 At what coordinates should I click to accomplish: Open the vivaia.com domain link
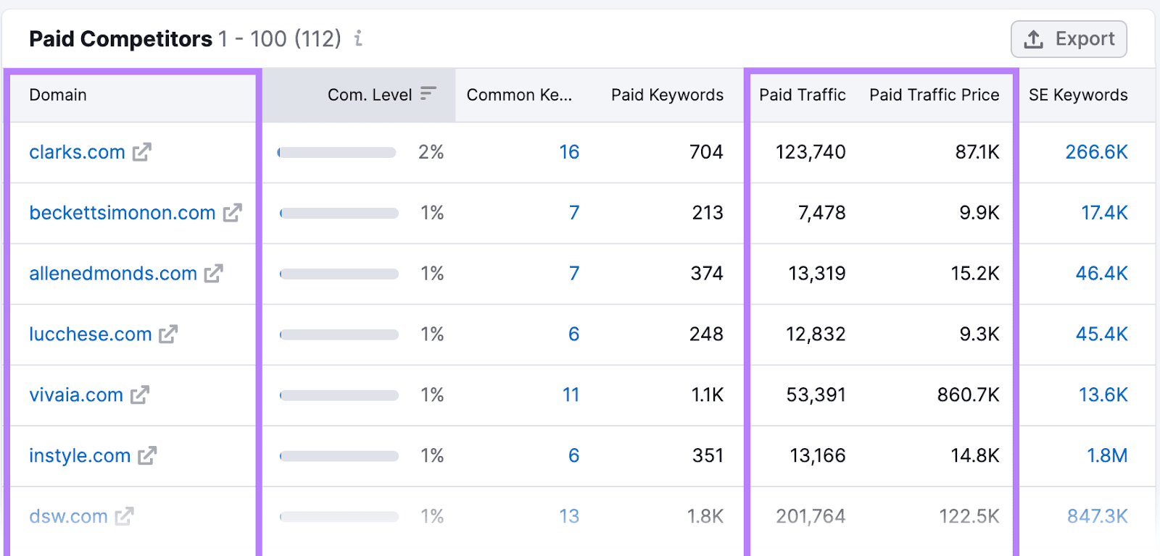point(76,395)
